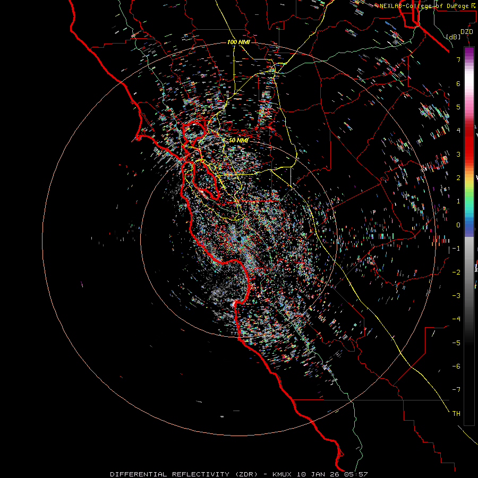Select the legend value -4

tap(456, 319)
